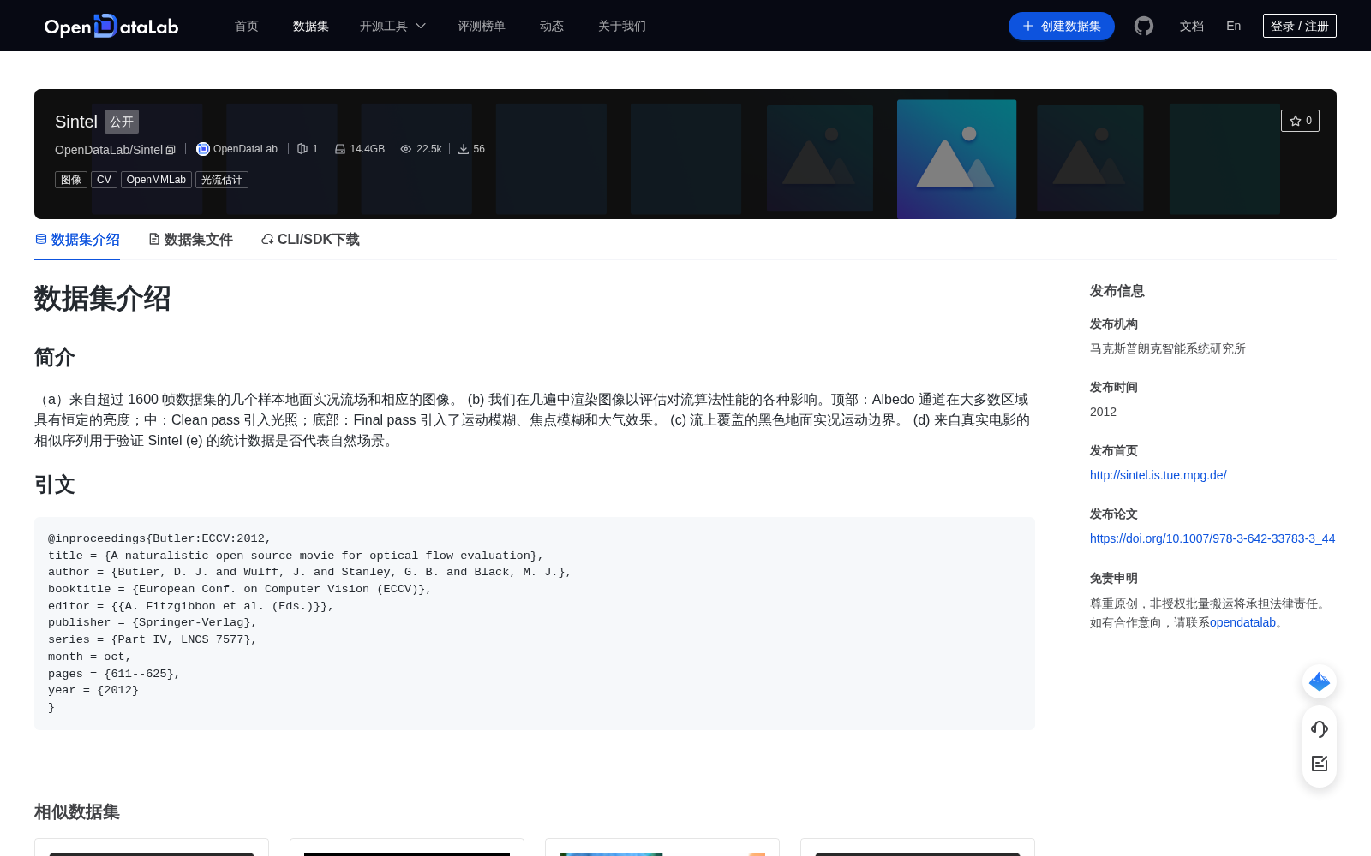Copy the OpenDataLab/Sintel path
This screenshot has height=856, width=1371.
point(171,150)
